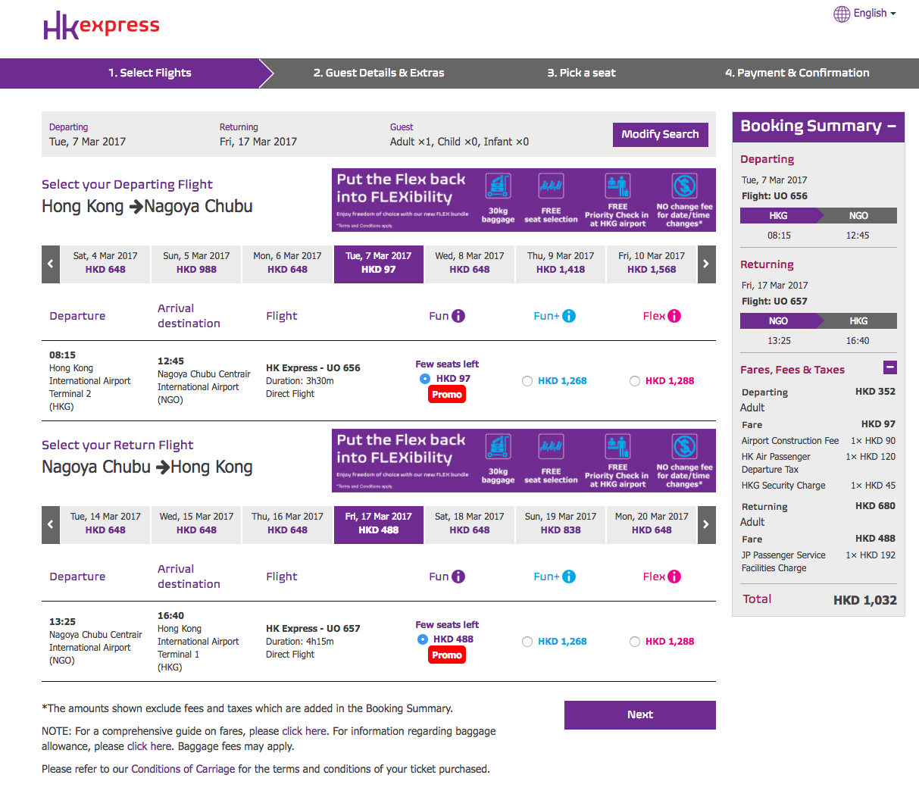This screenshot has width=919, height=797.
Task: Click HK Express - UO 657 flight text
Action: [313, 628]
